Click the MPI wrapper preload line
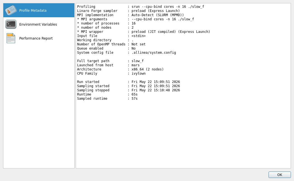 (x=143, y=32)
